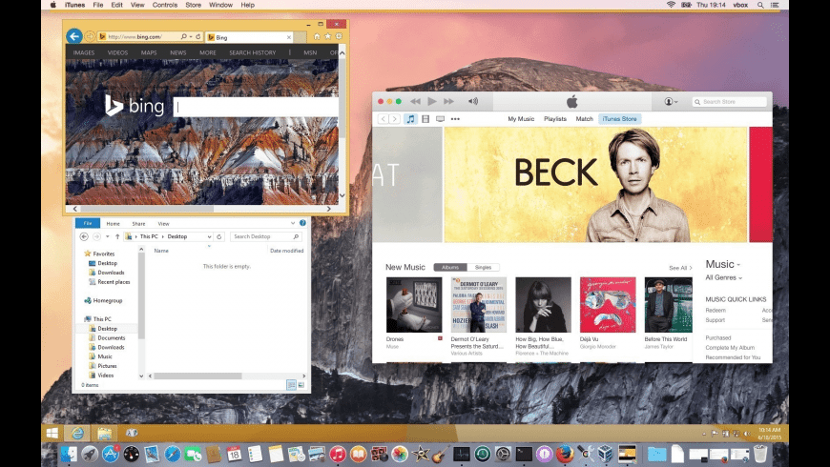Screen dimensions: 830x467
Task: Switch to the Match tab
Action: point(585,119)
